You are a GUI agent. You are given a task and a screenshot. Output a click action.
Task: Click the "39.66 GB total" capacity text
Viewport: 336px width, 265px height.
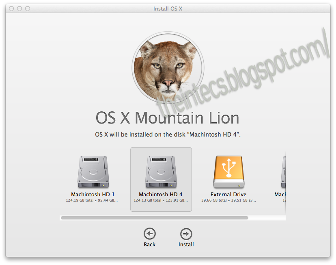pyautogui.click(x=214, y=200)
